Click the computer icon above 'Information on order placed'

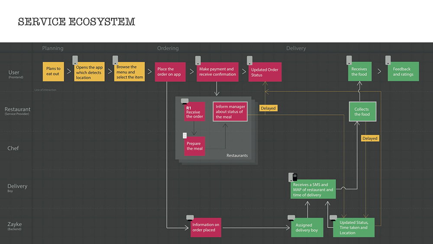(190, 218)
